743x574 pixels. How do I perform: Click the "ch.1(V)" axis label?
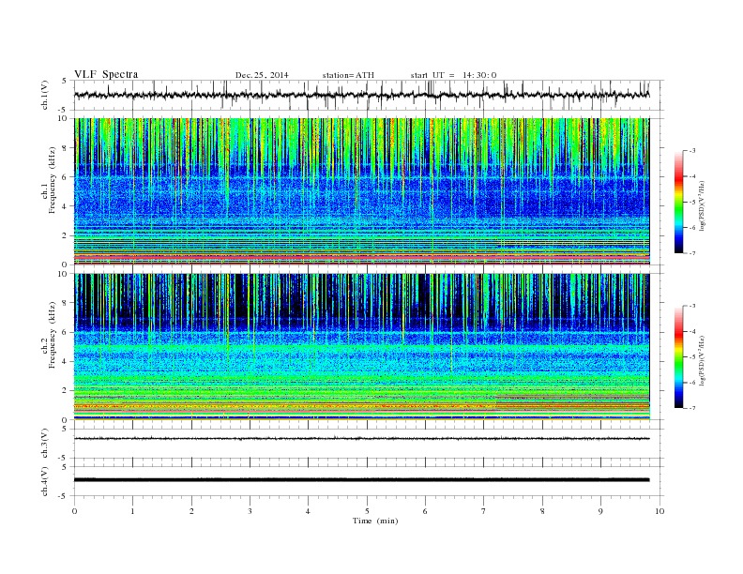pos(45,95)
